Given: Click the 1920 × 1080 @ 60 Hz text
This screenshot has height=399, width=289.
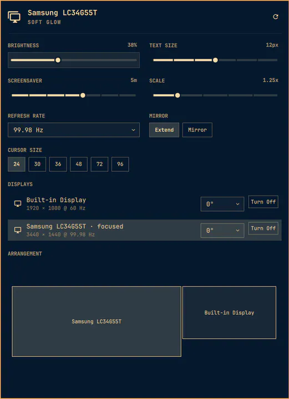Looking at the screenshot, I should [x=56, y=208].
